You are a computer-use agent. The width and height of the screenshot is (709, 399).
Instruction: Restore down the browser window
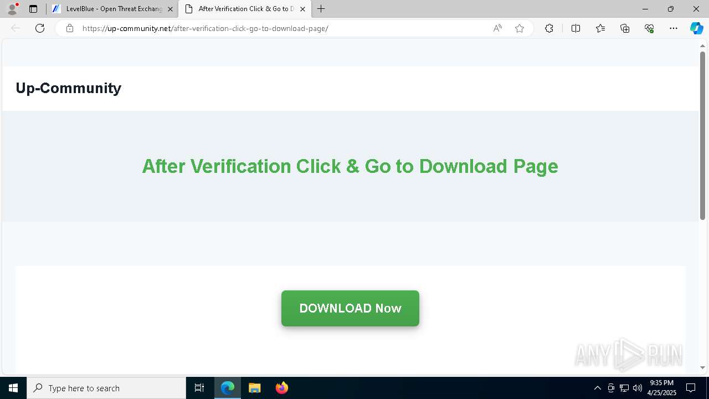[671, 9]
